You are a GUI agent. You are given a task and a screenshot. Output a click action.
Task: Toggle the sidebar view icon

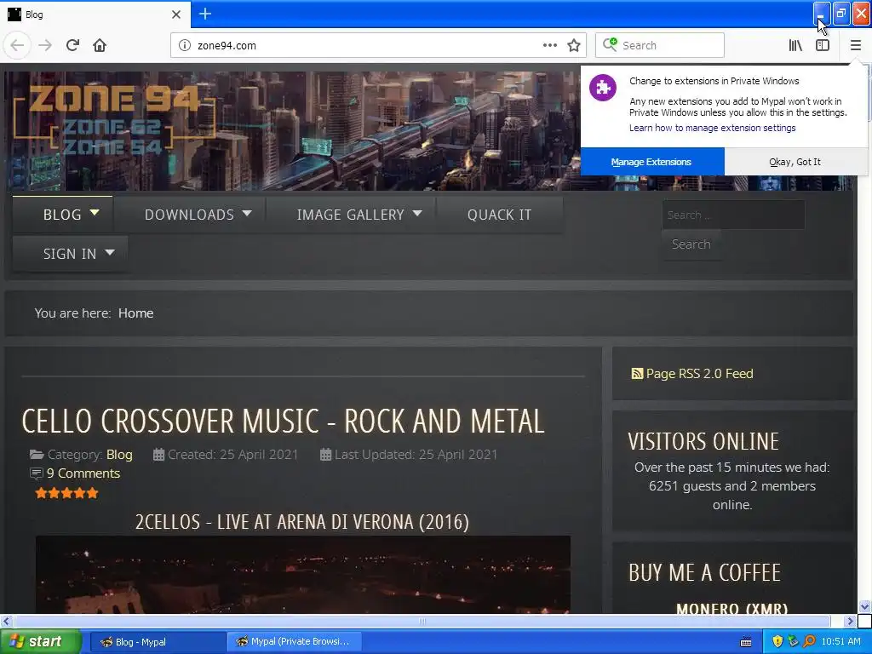point(823,45)
